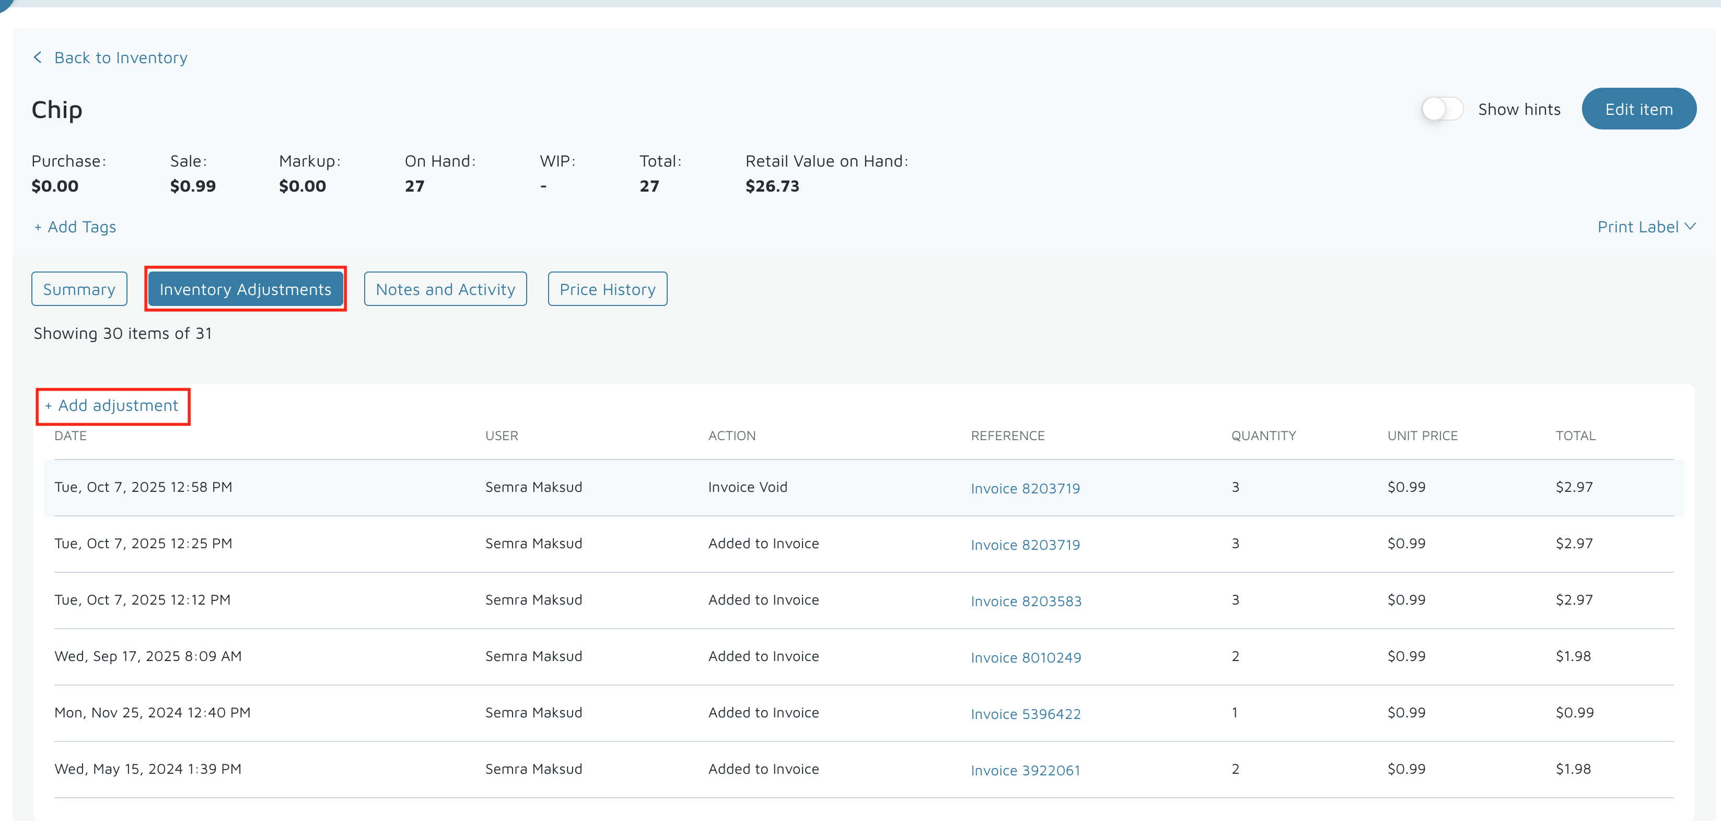Switch to the Summary tab
The height and width of the screenshot is (826, 1721).
tap(79, 289)
